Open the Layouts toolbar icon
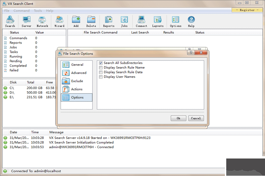The width and height of the screenshot is (265, 176). pos(158,21)
